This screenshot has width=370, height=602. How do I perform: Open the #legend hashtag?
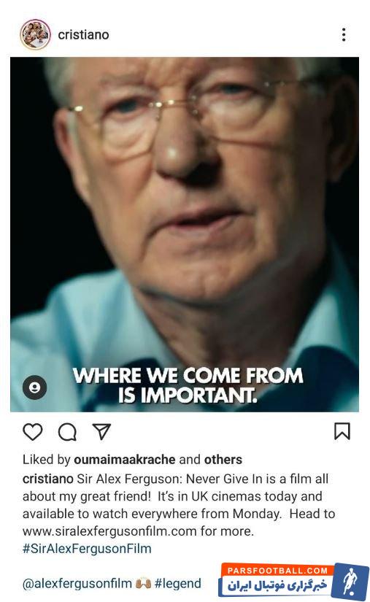pos(178,584)
